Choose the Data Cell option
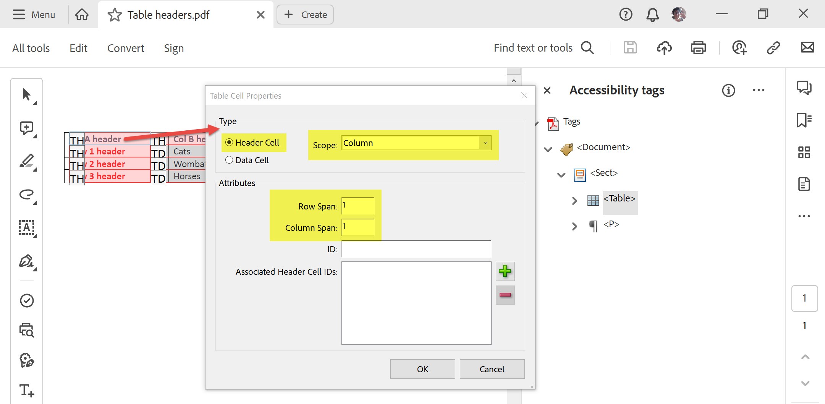This screenshot has height=404, width=825. coord(229,160)
